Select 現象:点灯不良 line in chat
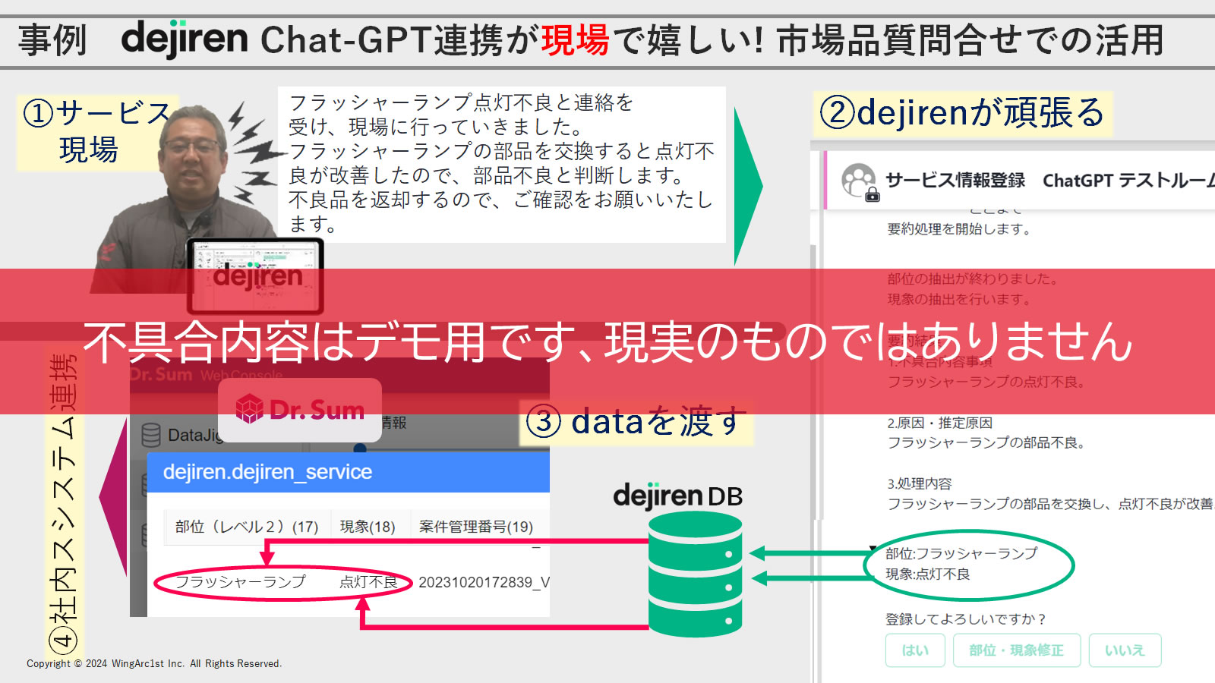Viewport: 1215px width, 683px height. (x=928, y=574)
